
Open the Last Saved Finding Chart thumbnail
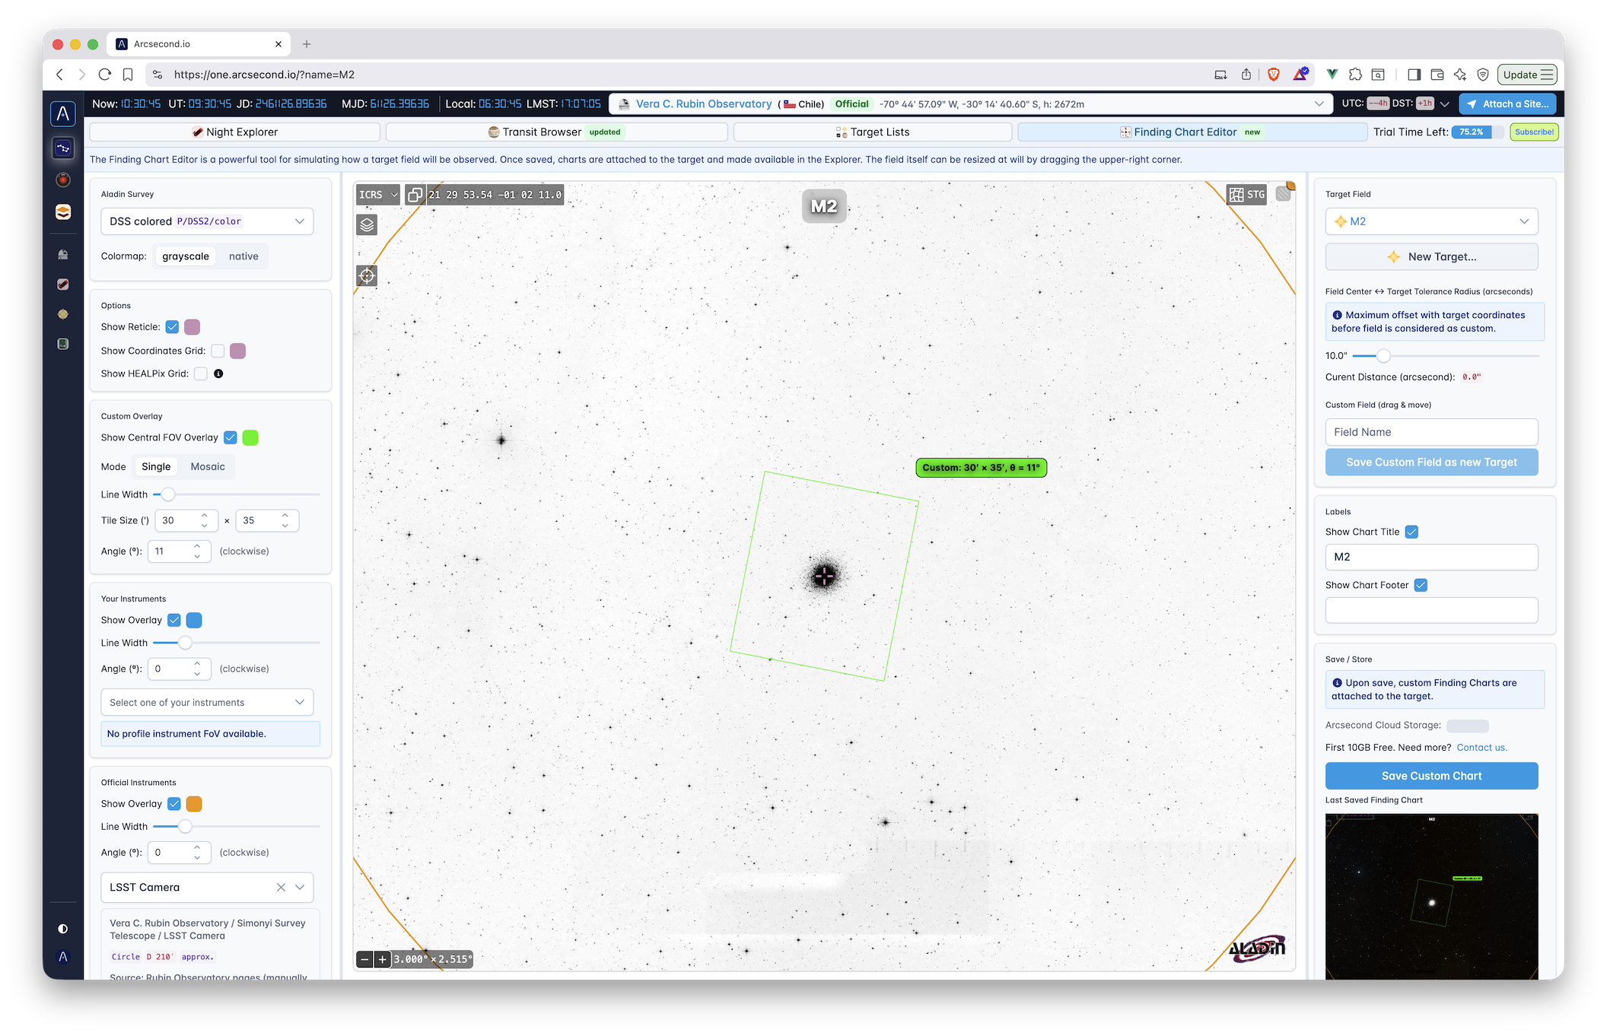1431,896
